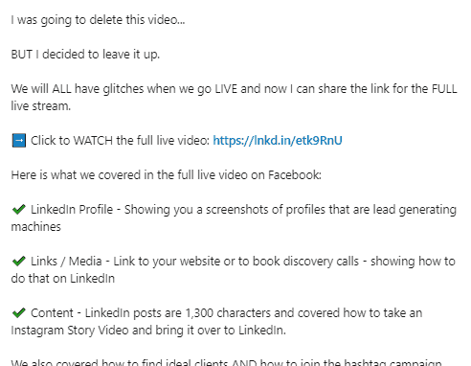Click the green checkmark before LinkedIn Profile

(x=19, y=210)
